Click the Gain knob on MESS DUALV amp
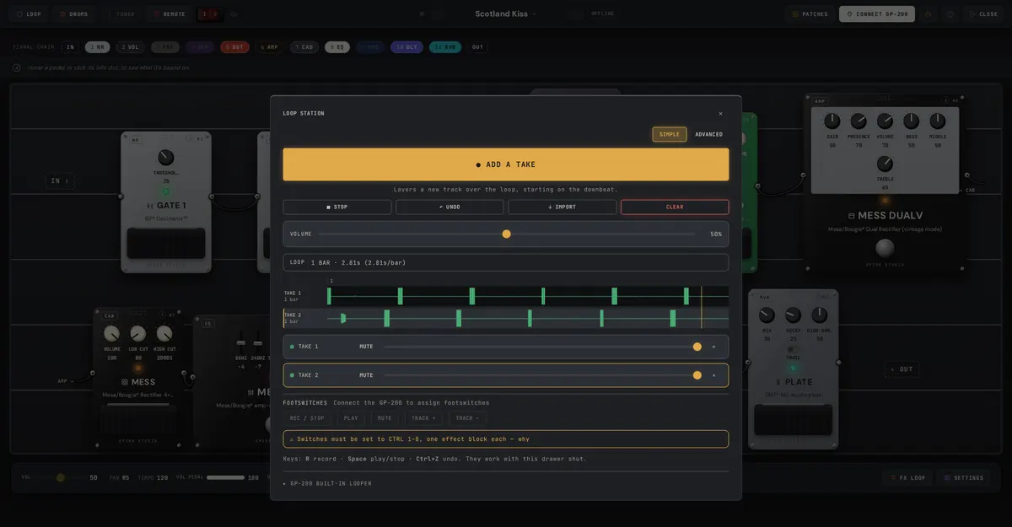This screenshot has width=1012, height=527. click(x=832, y=121)
